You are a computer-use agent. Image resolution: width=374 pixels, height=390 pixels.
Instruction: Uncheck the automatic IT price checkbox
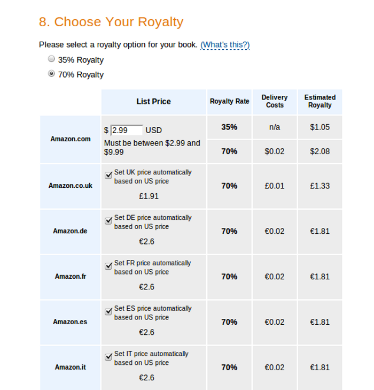(x=108, y=357)
